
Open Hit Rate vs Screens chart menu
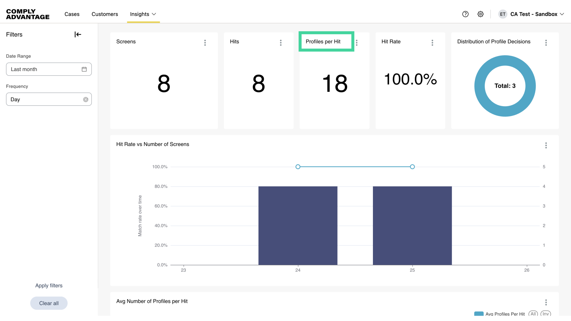[546, 145]
